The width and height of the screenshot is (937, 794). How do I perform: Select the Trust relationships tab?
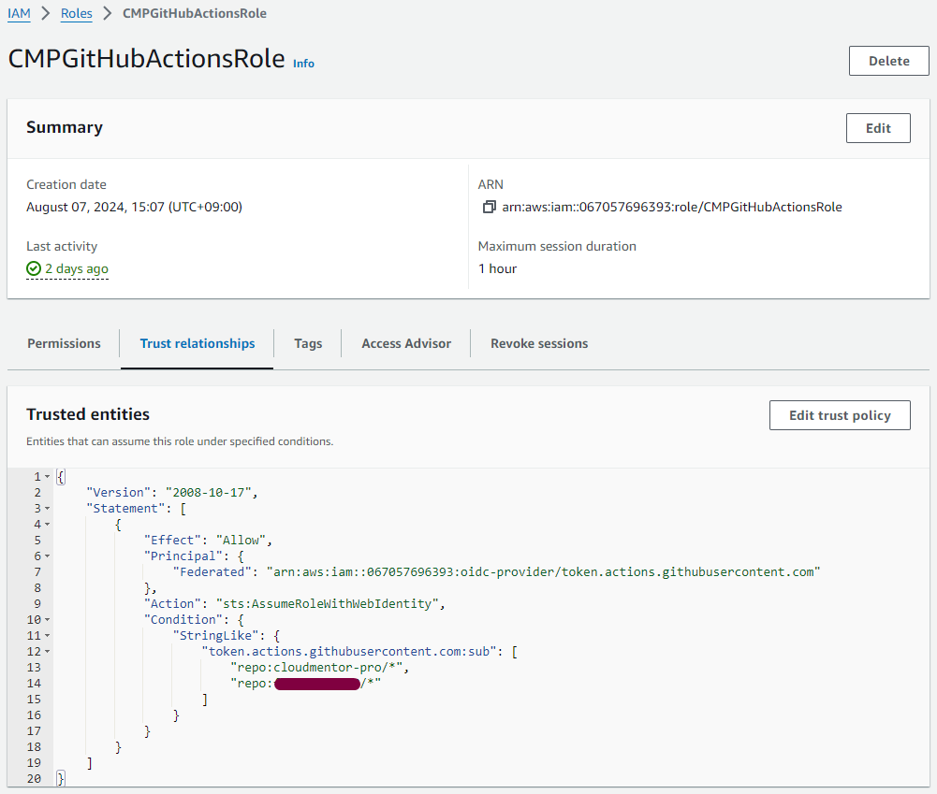pyautogui.click(x=198, y=343)
